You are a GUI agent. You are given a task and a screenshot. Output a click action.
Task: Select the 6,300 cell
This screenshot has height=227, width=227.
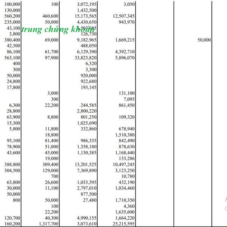click(x=15, y=105)
